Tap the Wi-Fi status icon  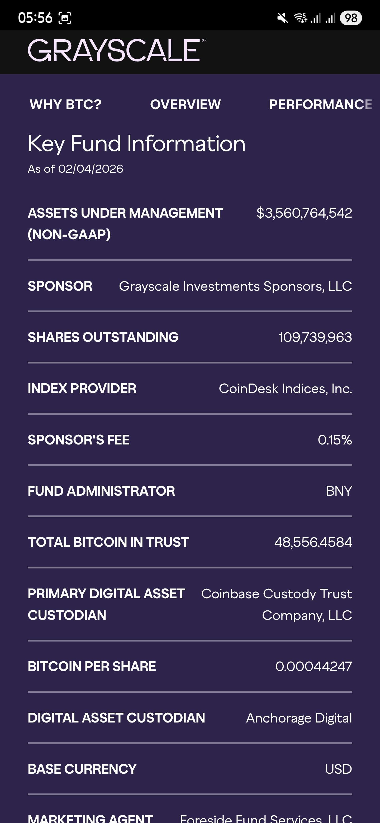(300, 18)
